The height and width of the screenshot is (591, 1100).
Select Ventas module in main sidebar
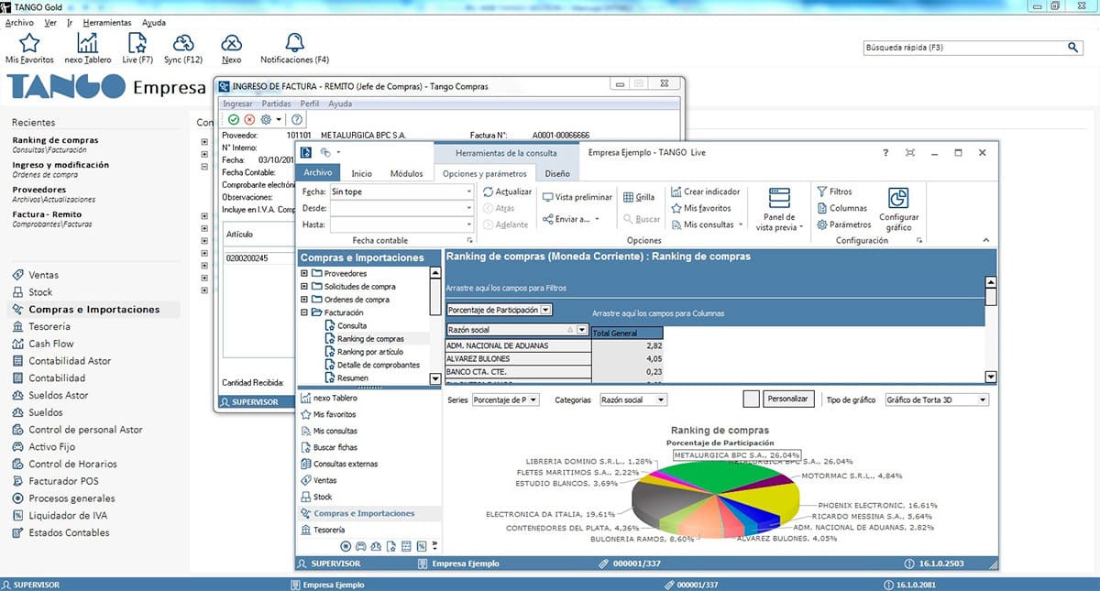(43, 275)
